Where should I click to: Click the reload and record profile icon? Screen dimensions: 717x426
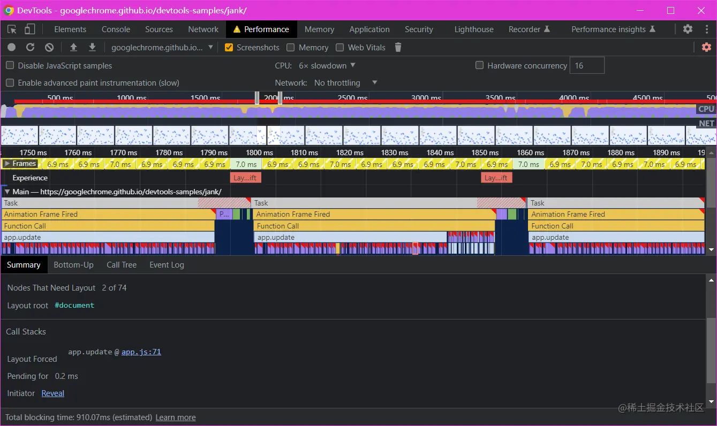(x=30, y=48)
